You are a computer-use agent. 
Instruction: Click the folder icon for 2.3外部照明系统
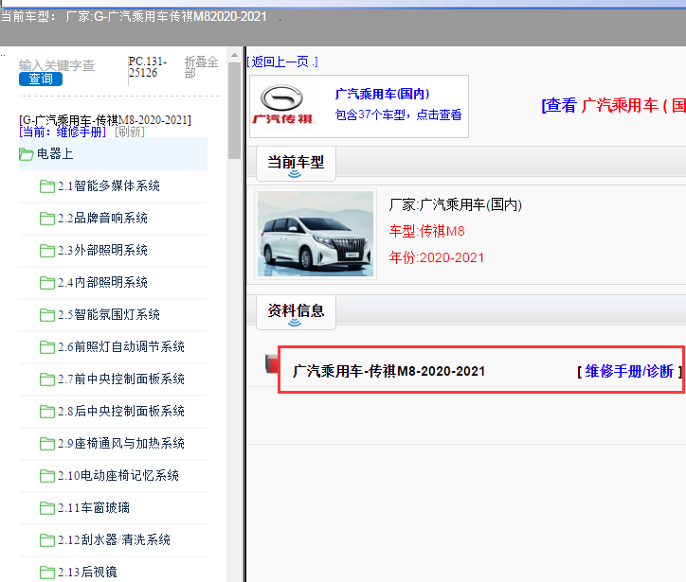(x=47, y=251)
